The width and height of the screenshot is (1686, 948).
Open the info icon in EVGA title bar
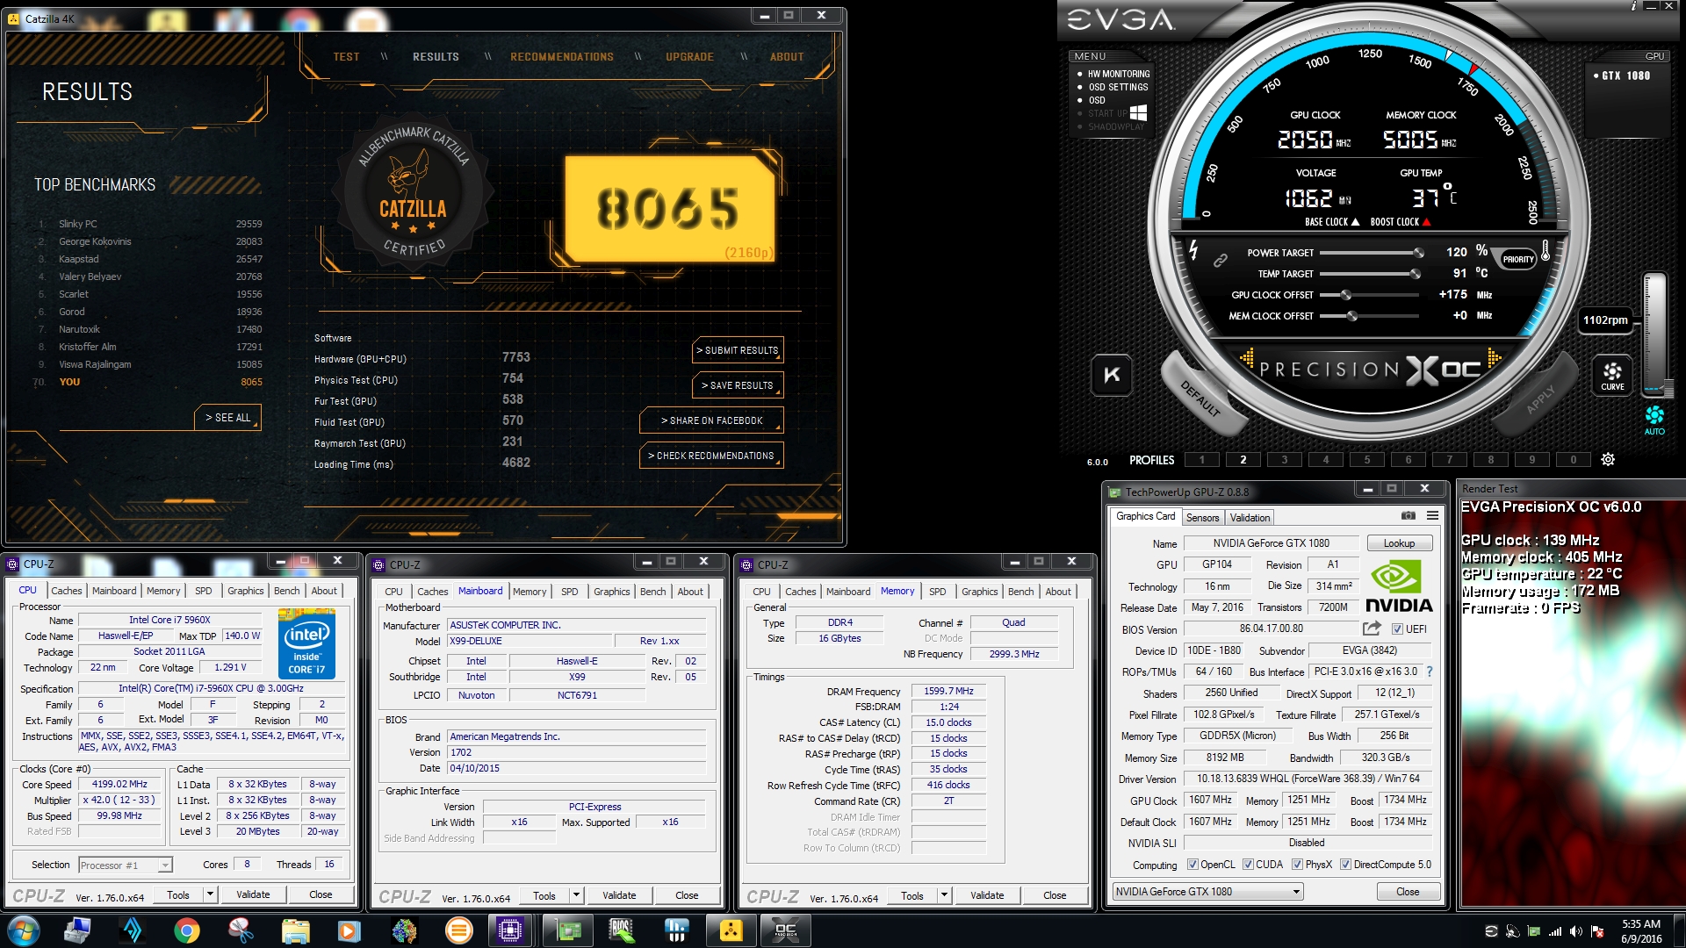(x=1633, y=6)
